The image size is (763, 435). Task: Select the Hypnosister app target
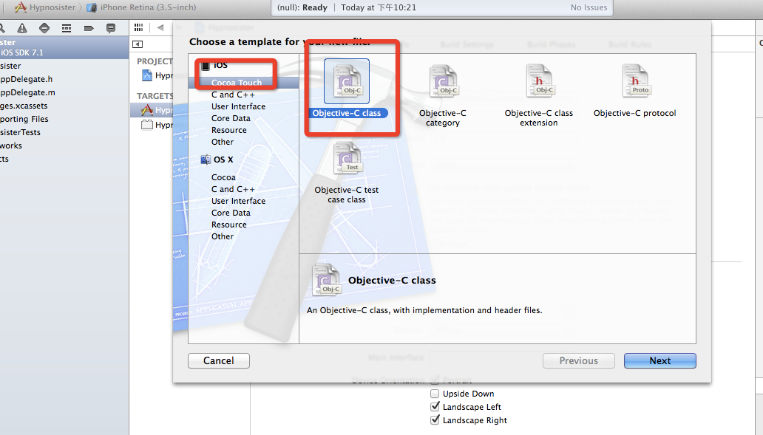coord(152,110)
